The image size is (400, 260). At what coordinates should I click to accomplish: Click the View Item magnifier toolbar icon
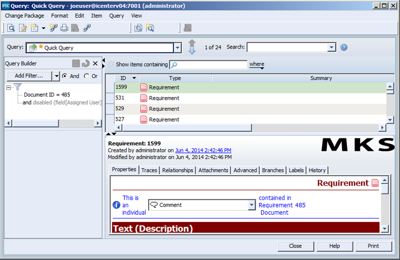click(11, 28)
